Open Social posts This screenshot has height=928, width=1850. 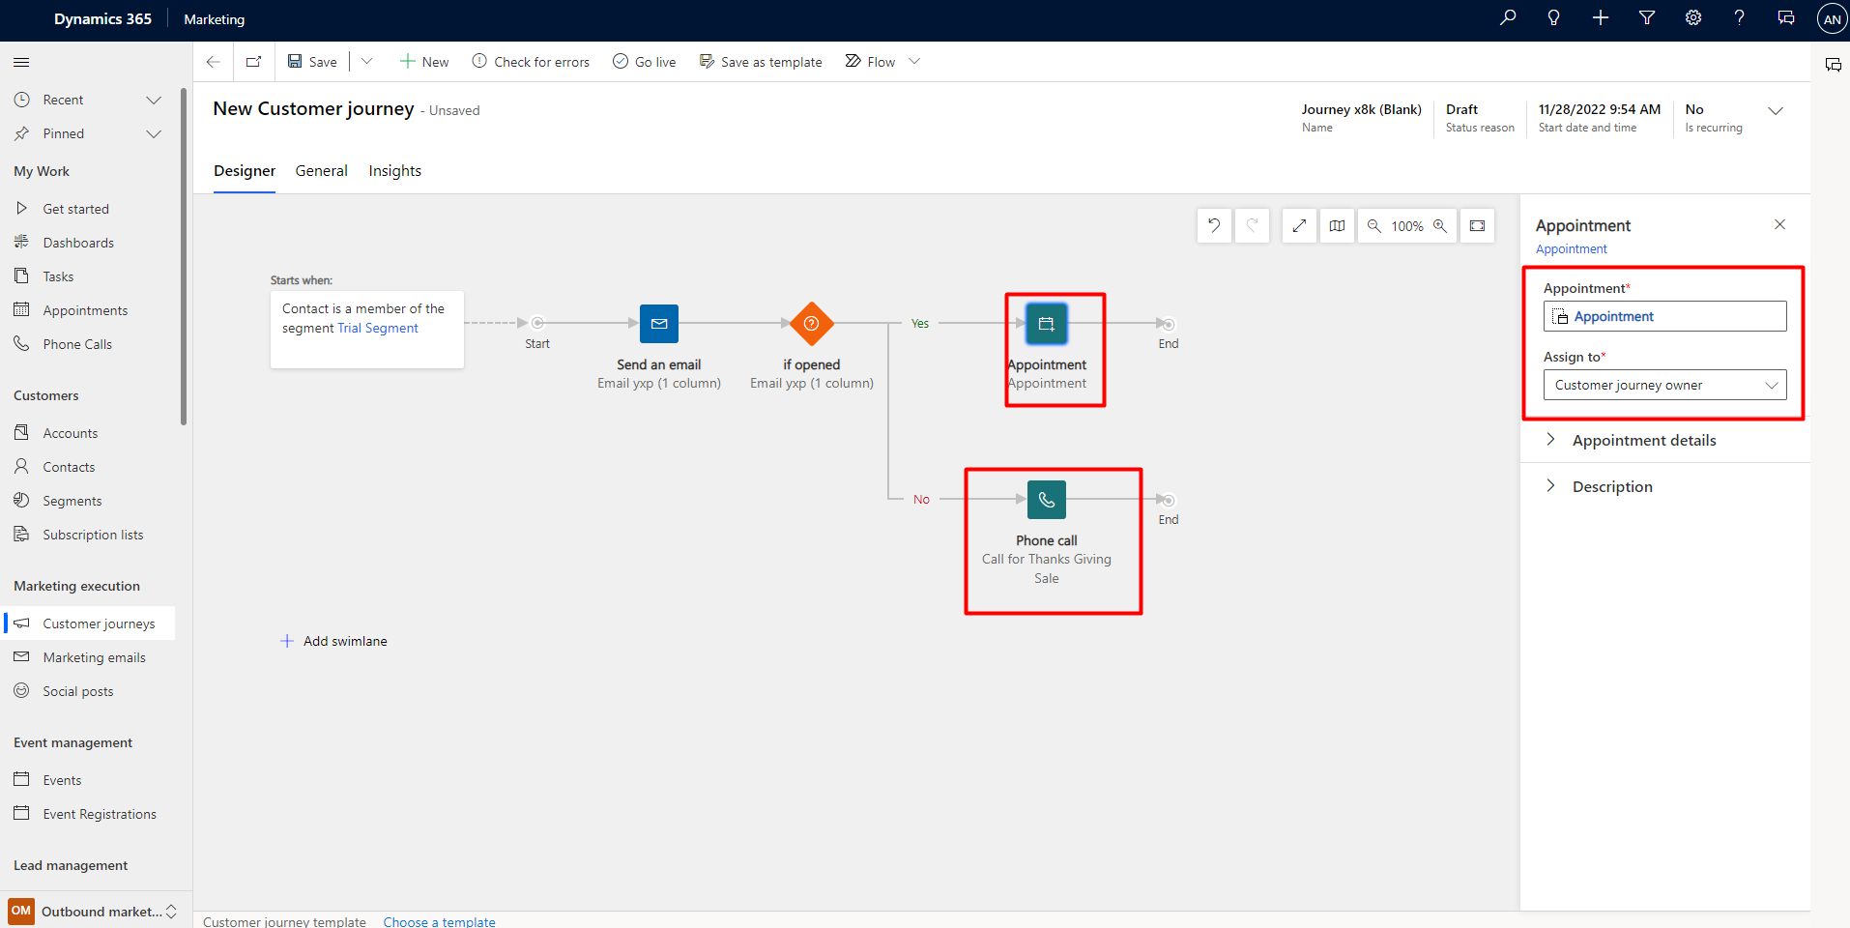click(x=77, y=690)
